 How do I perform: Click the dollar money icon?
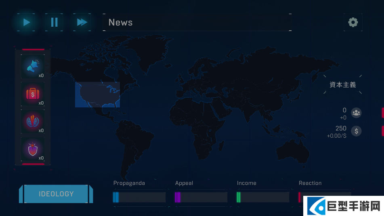(x=356, y=131)
